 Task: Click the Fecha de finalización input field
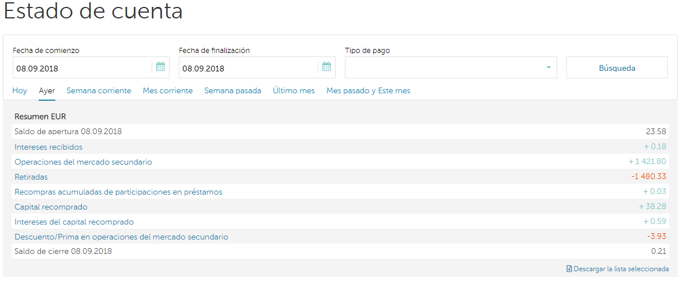[x=247, y=68]
